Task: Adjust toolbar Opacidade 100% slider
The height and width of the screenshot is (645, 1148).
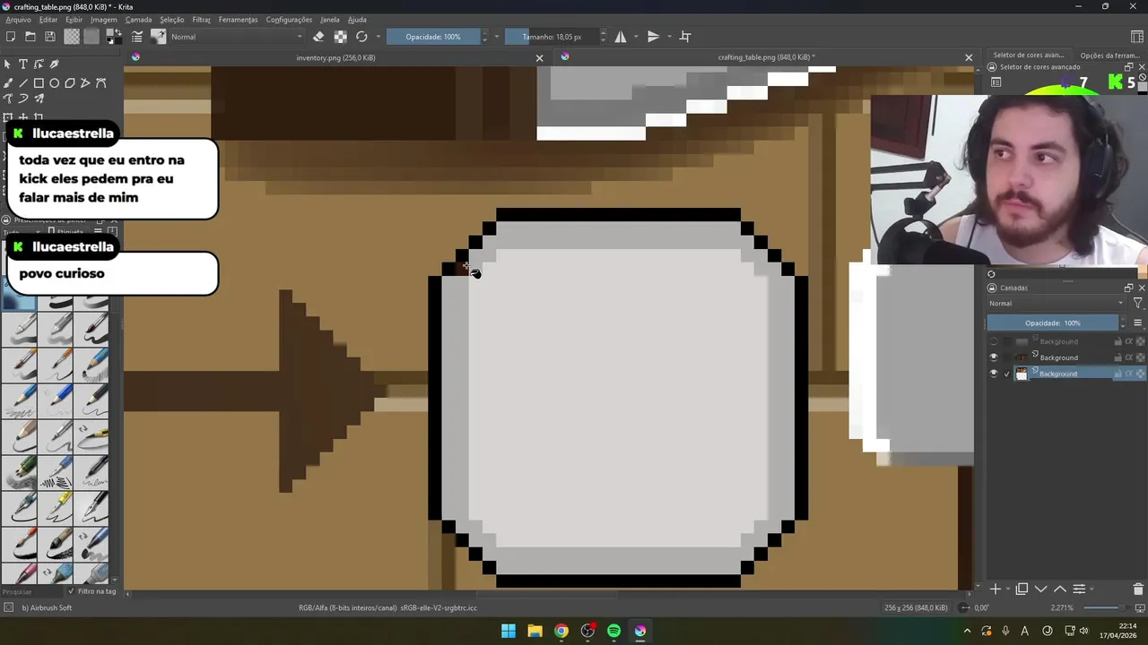Action: [x=433, y=37]
